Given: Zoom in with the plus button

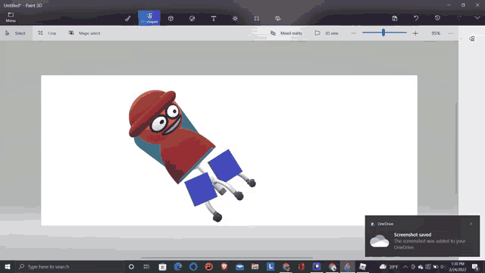Looking at the screenshot, I should 415,33.
